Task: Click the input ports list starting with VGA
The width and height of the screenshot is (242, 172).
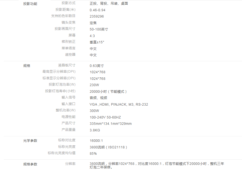Action: click(x=119, y=105)
